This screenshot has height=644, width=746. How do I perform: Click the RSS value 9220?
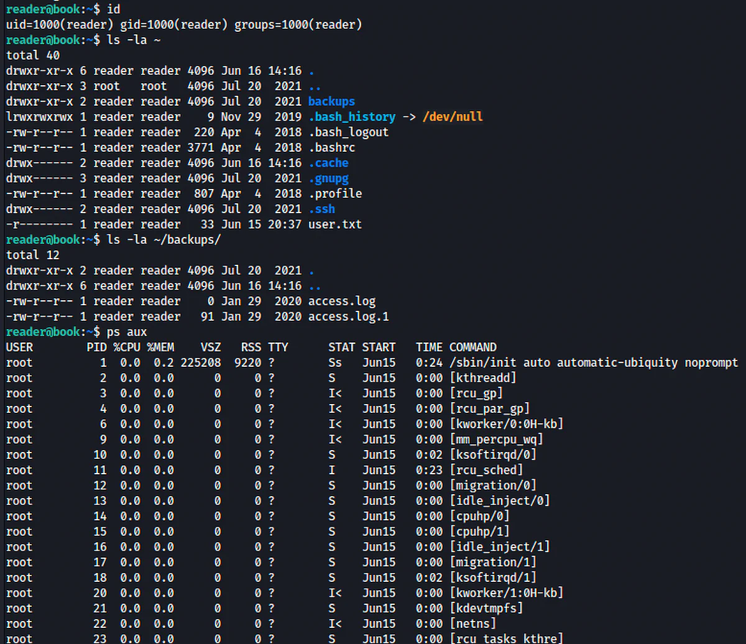click(x=248, y=362)
